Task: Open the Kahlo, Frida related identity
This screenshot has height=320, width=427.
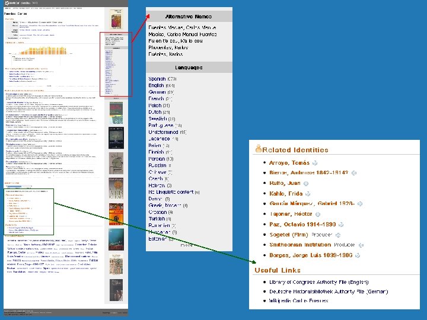Action: click(286, 193)
